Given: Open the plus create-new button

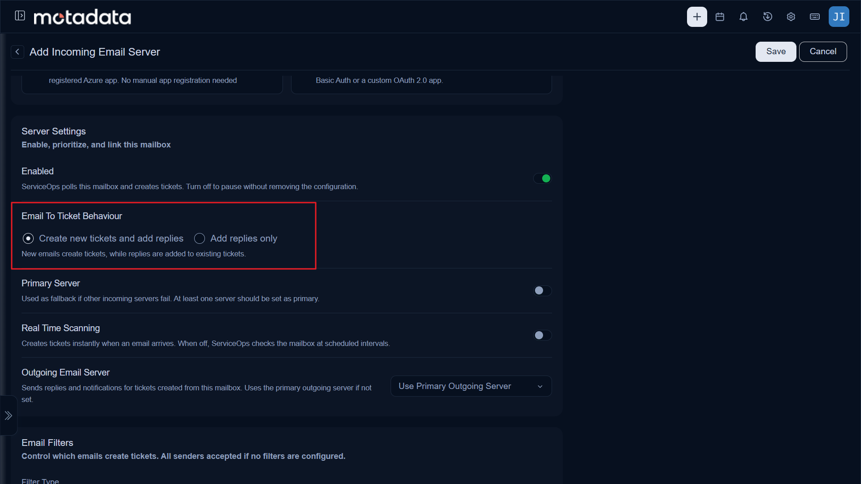Looking at the screenshot, I should (697, 17).
